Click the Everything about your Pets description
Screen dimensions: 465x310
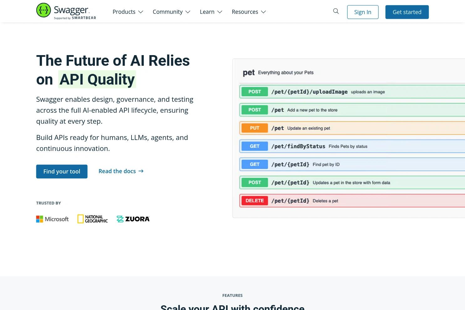pyautogui.click(x=286, y=73)
